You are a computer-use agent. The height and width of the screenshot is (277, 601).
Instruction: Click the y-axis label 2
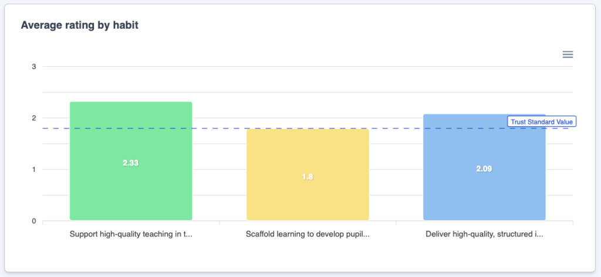coord(34,118)
